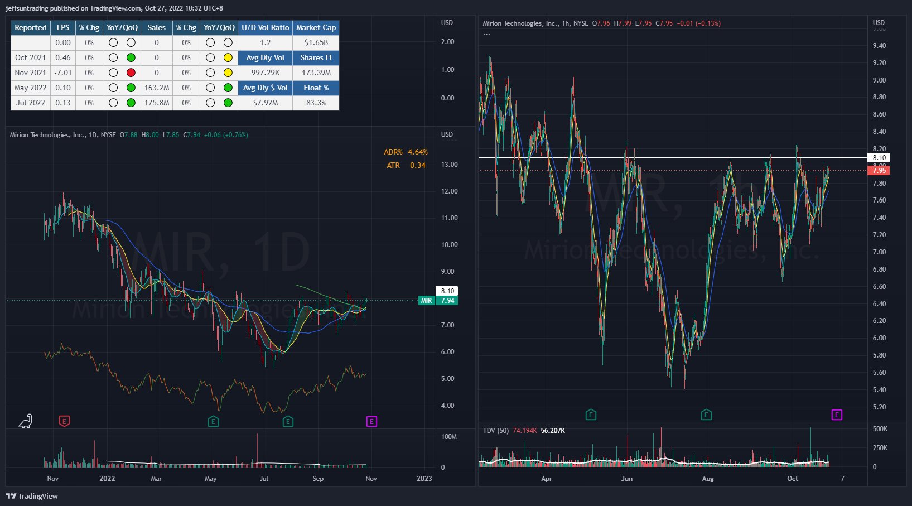The width and height of the screenshot is (912, 506).
Task: Click the green earnings E near May on daily chart
Action: click(x=213, y=421)
